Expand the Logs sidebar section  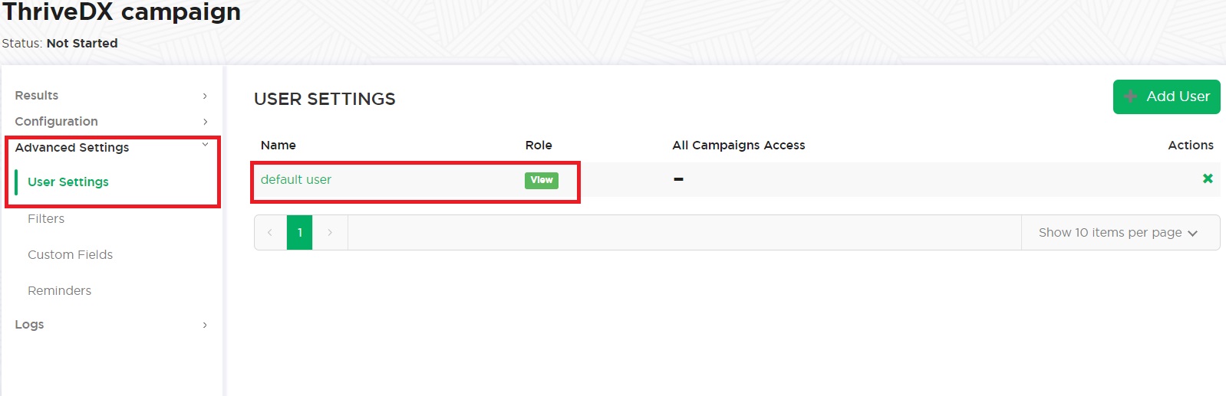coord(111,324)
